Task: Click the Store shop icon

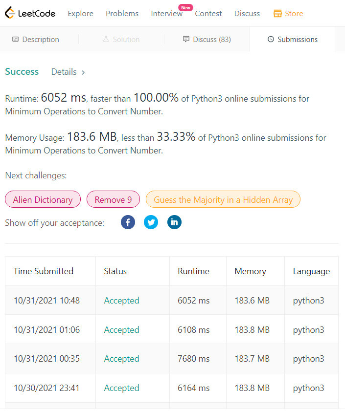Action: pos(277,13)
